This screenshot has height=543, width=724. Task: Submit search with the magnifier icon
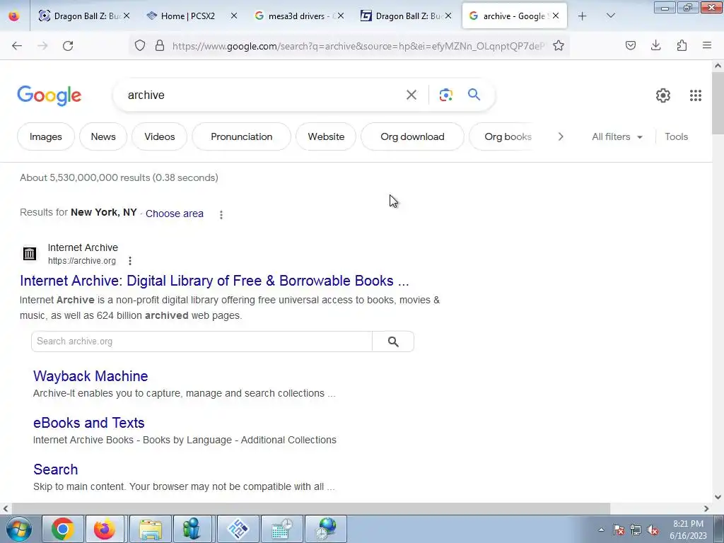coord(474,95)
